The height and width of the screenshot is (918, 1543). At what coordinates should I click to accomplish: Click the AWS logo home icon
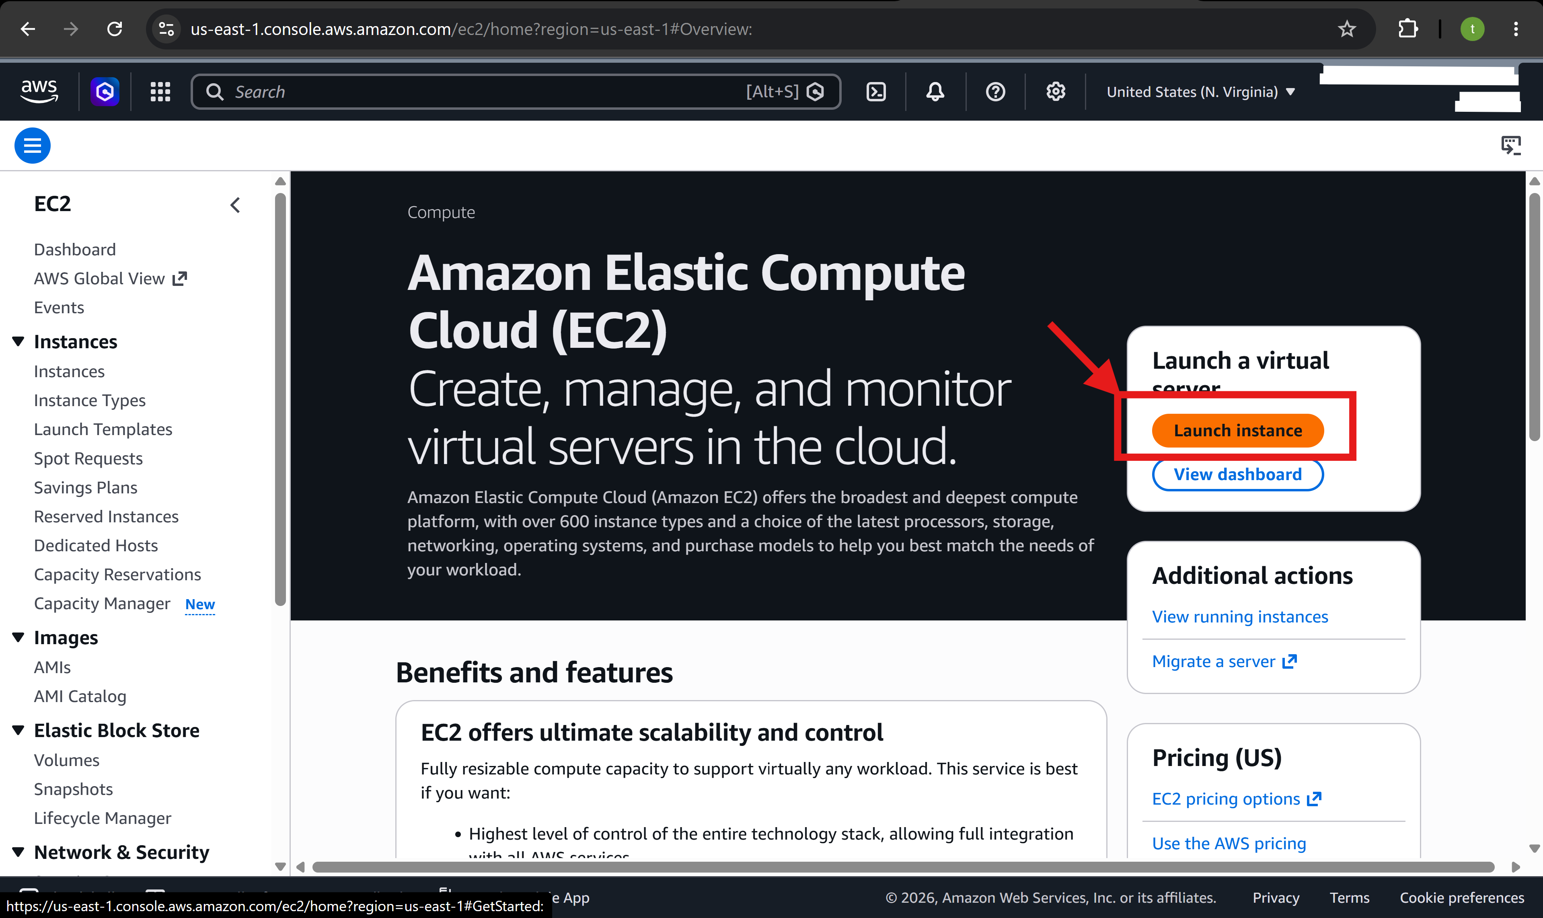(x=39, y=92)
